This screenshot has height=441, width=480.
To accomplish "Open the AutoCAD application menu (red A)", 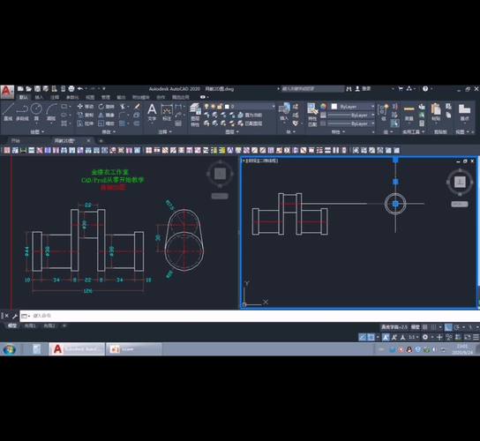I will [x=7, y=92].
